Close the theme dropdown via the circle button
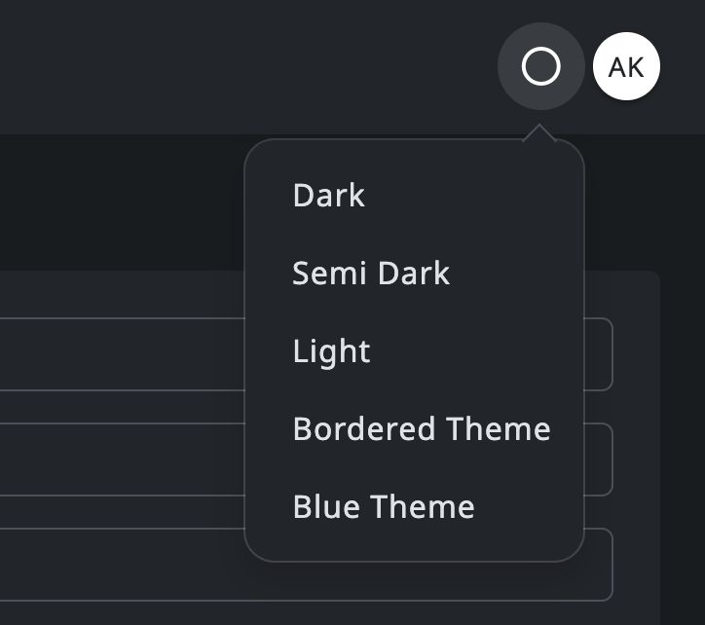The width and height of the screenshot is (705, 625). [540, 67]
